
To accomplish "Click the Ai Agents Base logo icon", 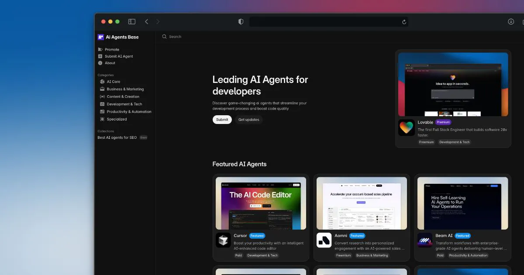I will (x=101, y=37).
